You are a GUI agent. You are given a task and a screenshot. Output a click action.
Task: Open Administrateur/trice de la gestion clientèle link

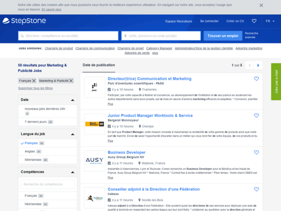point(204,48)
